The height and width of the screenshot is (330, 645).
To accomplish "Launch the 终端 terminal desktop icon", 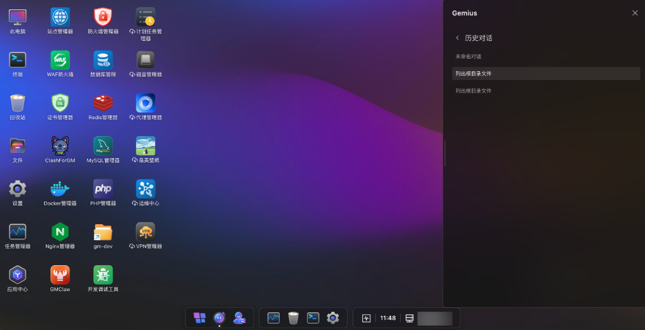I will click(18, 60).
